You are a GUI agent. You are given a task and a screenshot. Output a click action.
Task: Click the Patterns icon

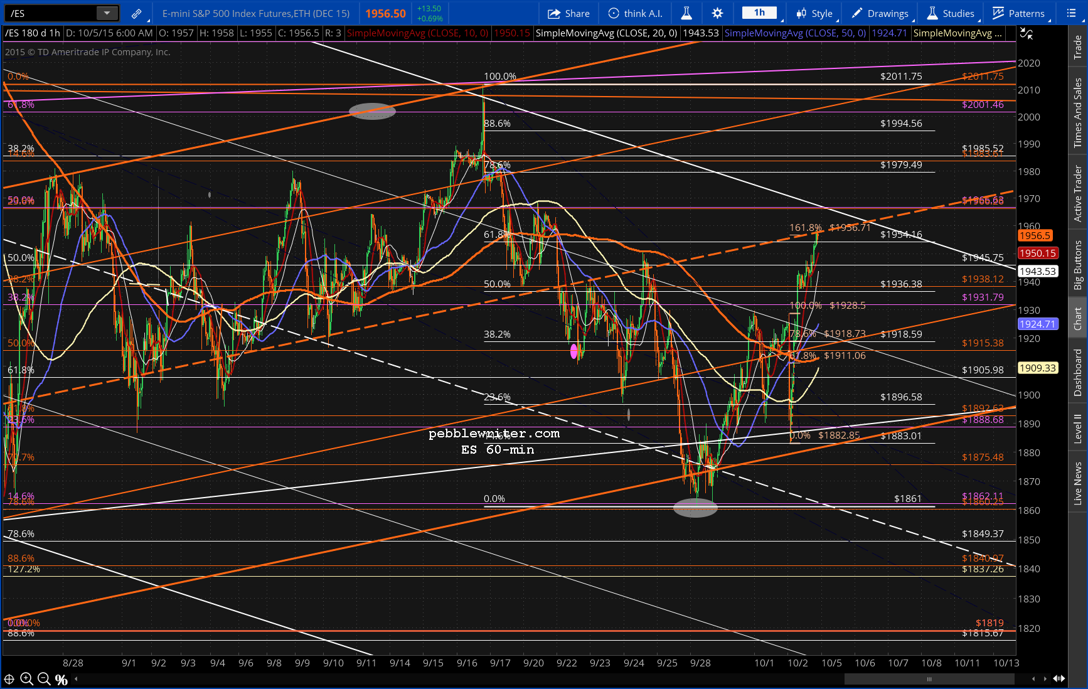click(998, 13)
